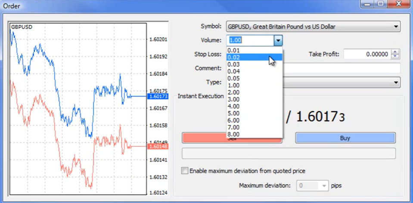
Task: Expand the Type dropdown arrow
Action: coord(396,82)
